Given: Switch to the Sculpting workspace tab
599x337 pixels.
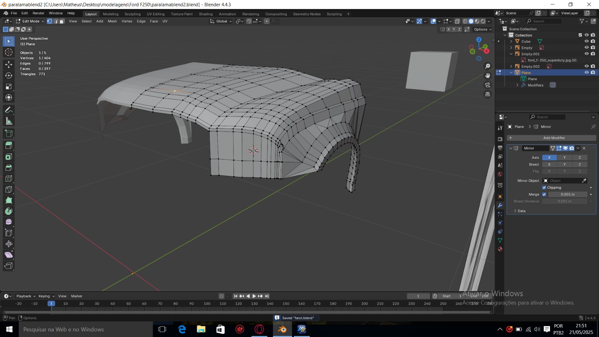Looking at the screenshot, I should pyautogui.click(x=133, y=14).
